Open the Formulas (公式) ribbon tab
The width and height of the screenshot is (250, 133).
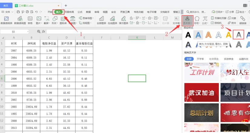[80, 12]
